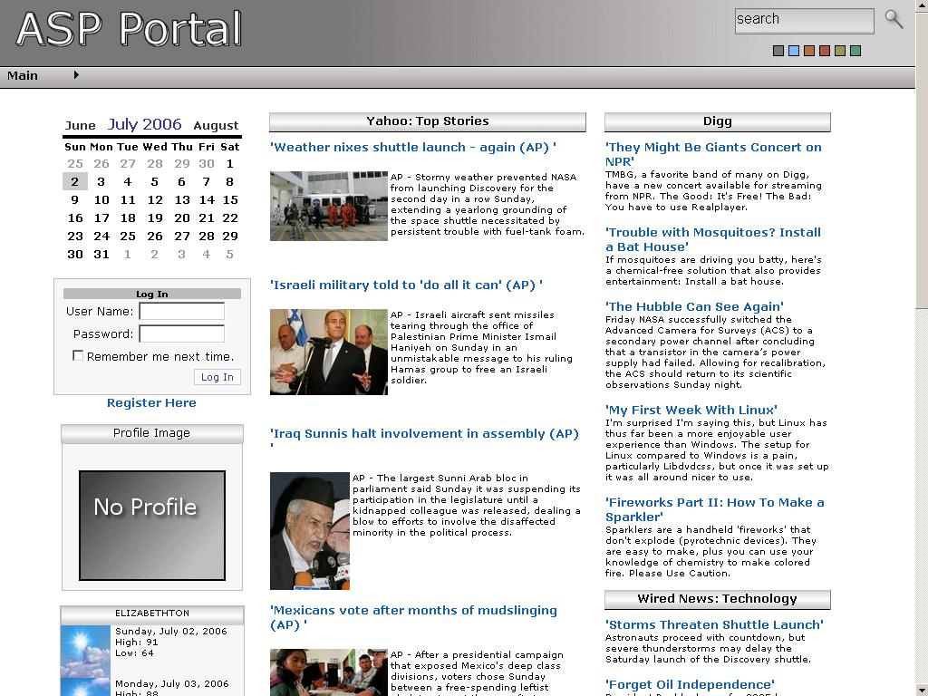Go to June in the calendar

point(80,125)
